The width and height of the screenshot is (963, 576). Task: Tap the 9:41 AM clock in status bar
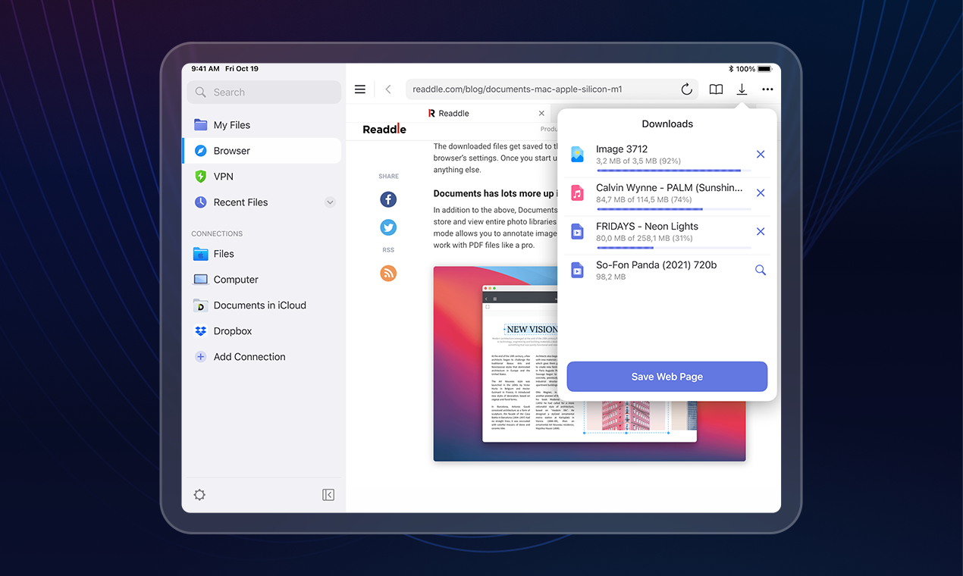(205, 69)
